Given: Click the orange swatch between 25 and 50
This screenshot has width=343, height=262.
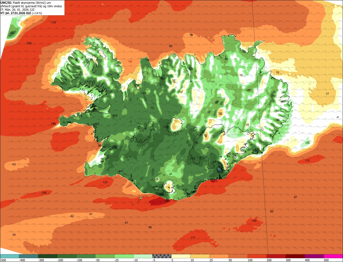Looking at the screenshot, I should coord(219,256).
